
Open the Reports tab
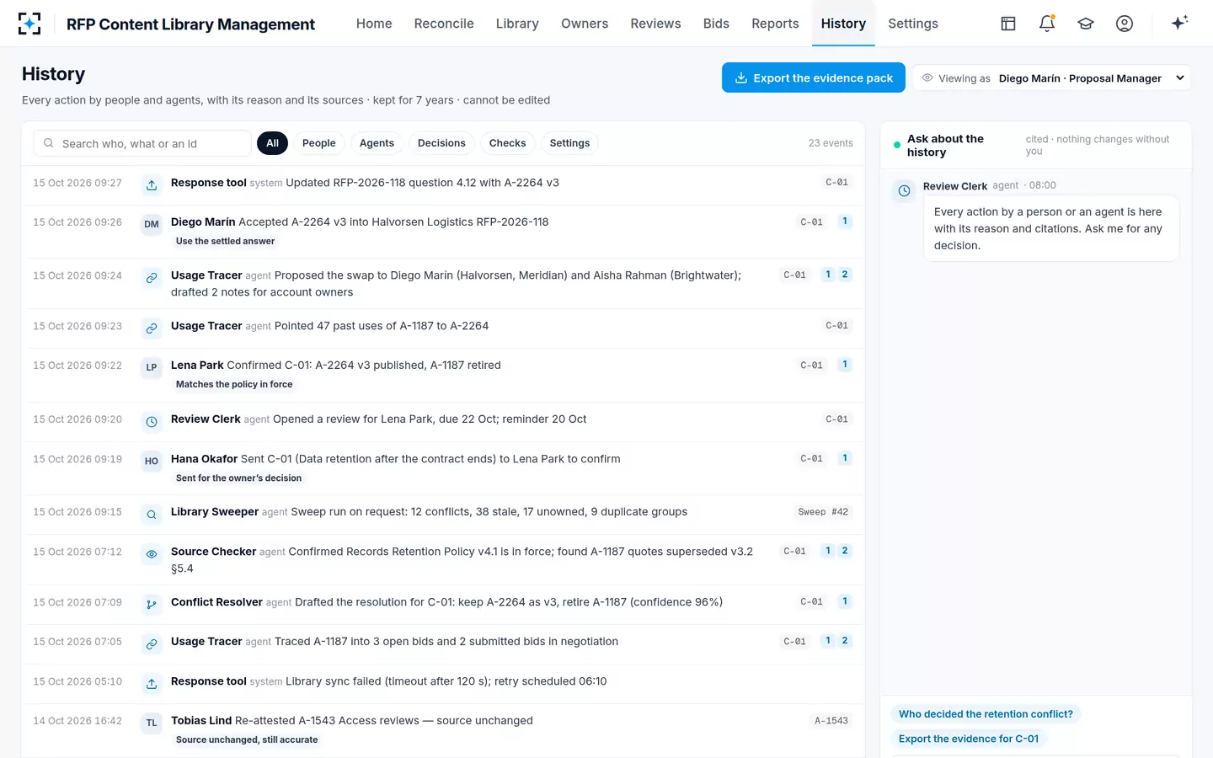(775, 24)
